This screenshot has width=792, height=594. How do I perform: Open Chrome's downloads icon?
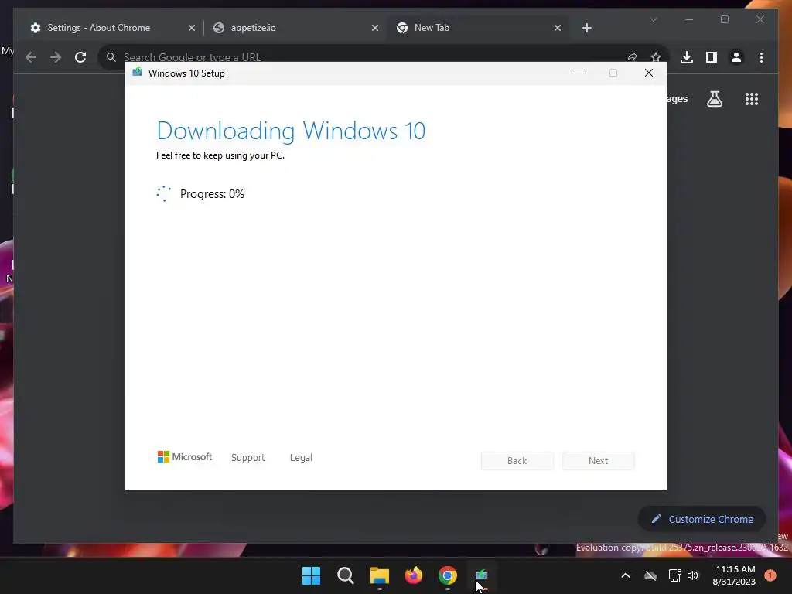(x=687, y=57)
